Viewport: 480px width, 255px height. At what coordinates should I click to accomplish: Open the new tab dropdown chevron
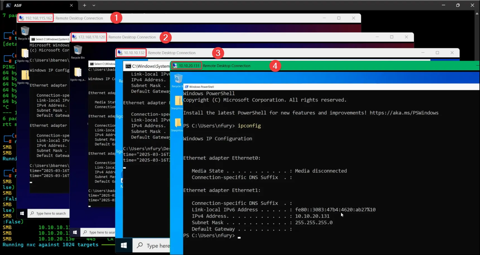click(x=94, y=5)
